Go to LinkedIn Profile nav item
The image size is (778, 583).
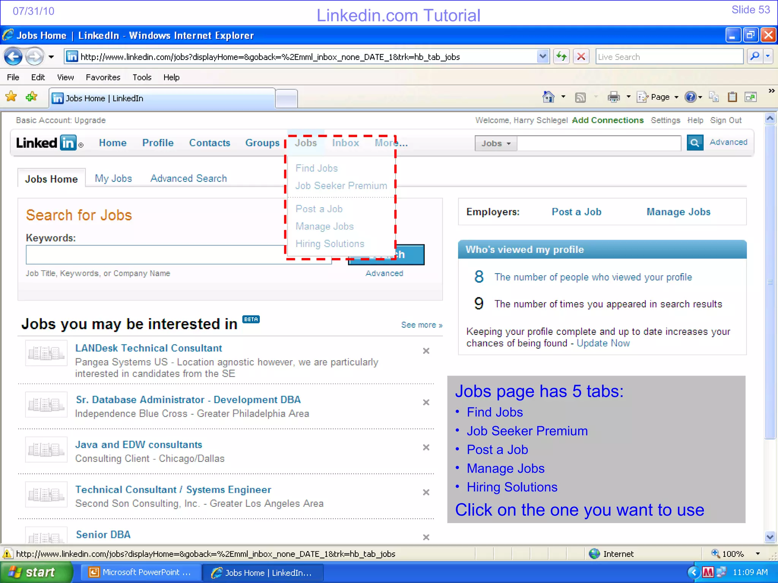coord(158,143)
